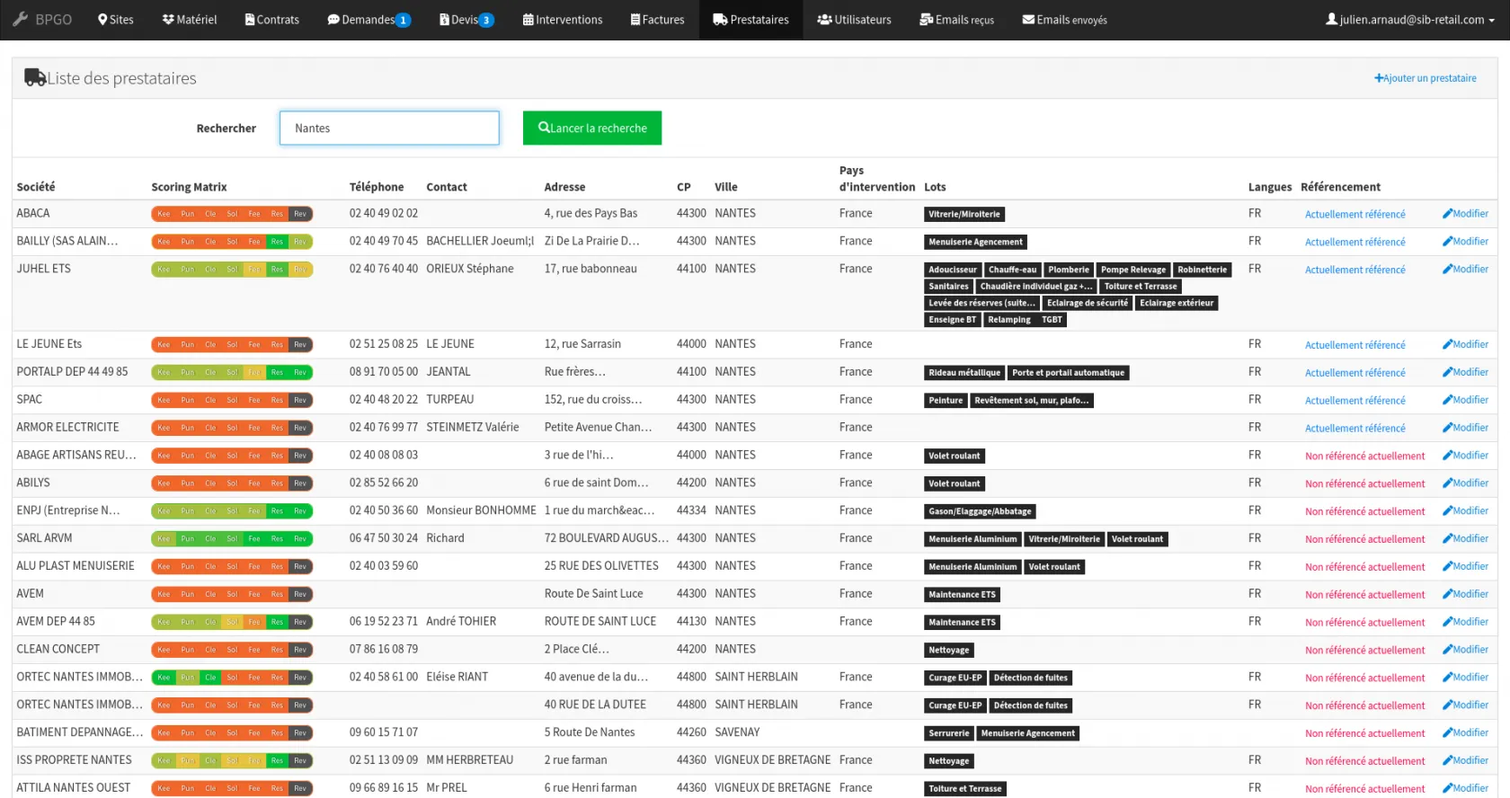
Task: Click Ajouter un prestataire link
Action: pyautogui.click(x=1426, y=78)
